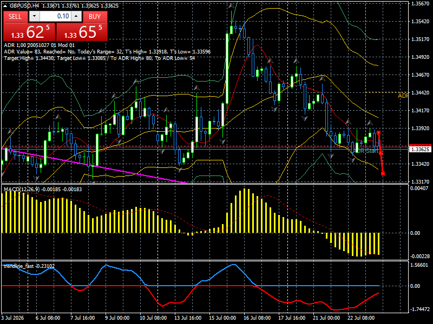Click price axis label 1.34170
Viewport: 433px width, 324px height.
[421, 111]
